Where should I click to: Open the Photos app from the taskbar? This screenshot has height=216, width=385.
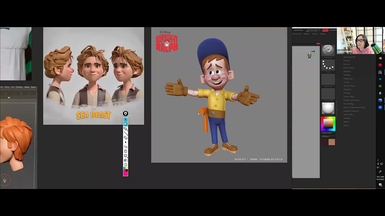click(380, 100)
